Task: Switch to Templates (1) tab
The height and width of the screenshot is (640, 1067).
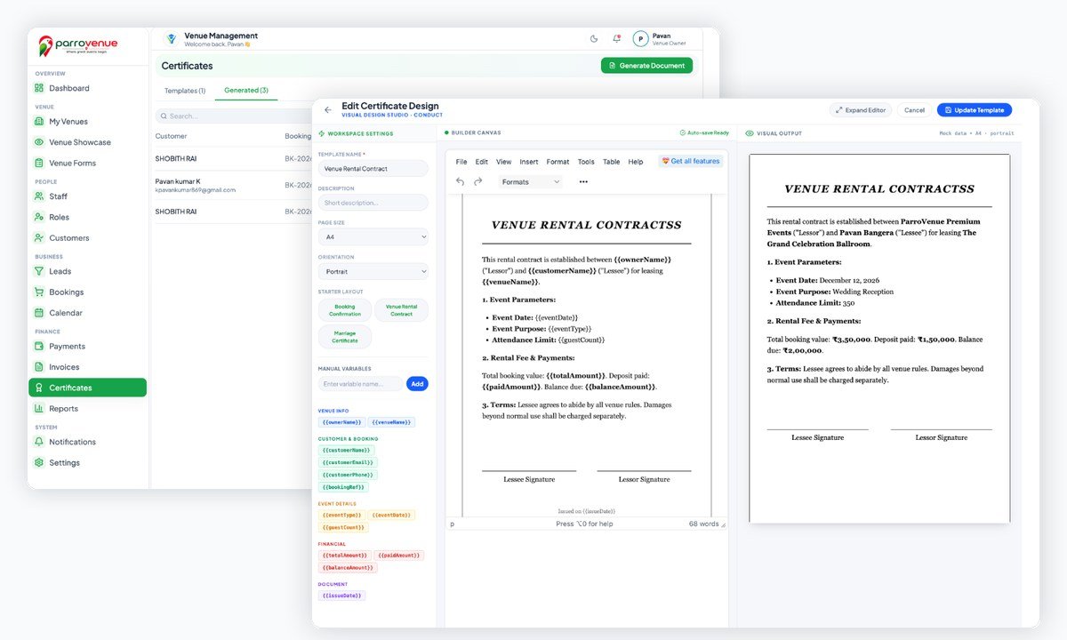Action: (185, 91)
